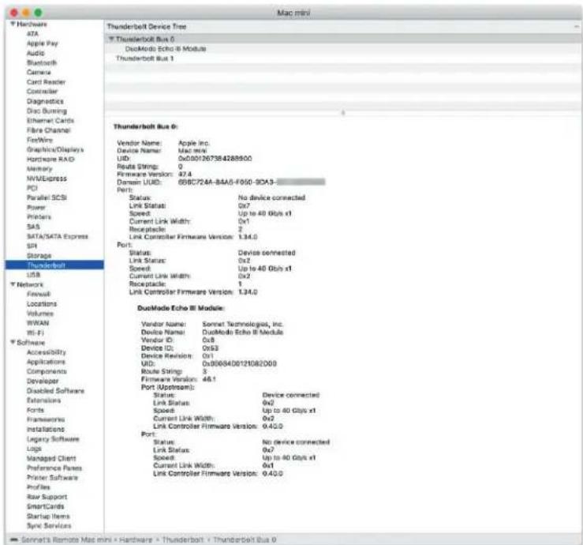
Task: Open Sync Services entry
Action: coord(49,525)
